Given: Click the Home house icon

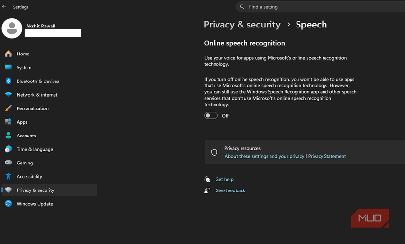Looking at the screenshot, I should coord(8,54).
